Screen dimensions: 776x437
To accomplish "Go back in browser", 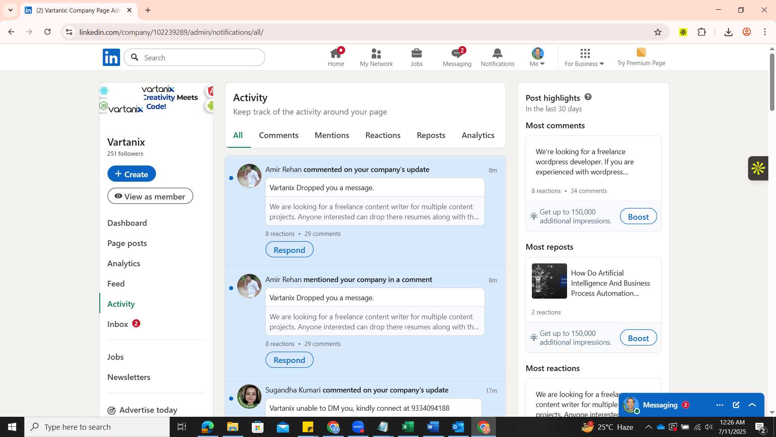I will click(x=11, y=32).
